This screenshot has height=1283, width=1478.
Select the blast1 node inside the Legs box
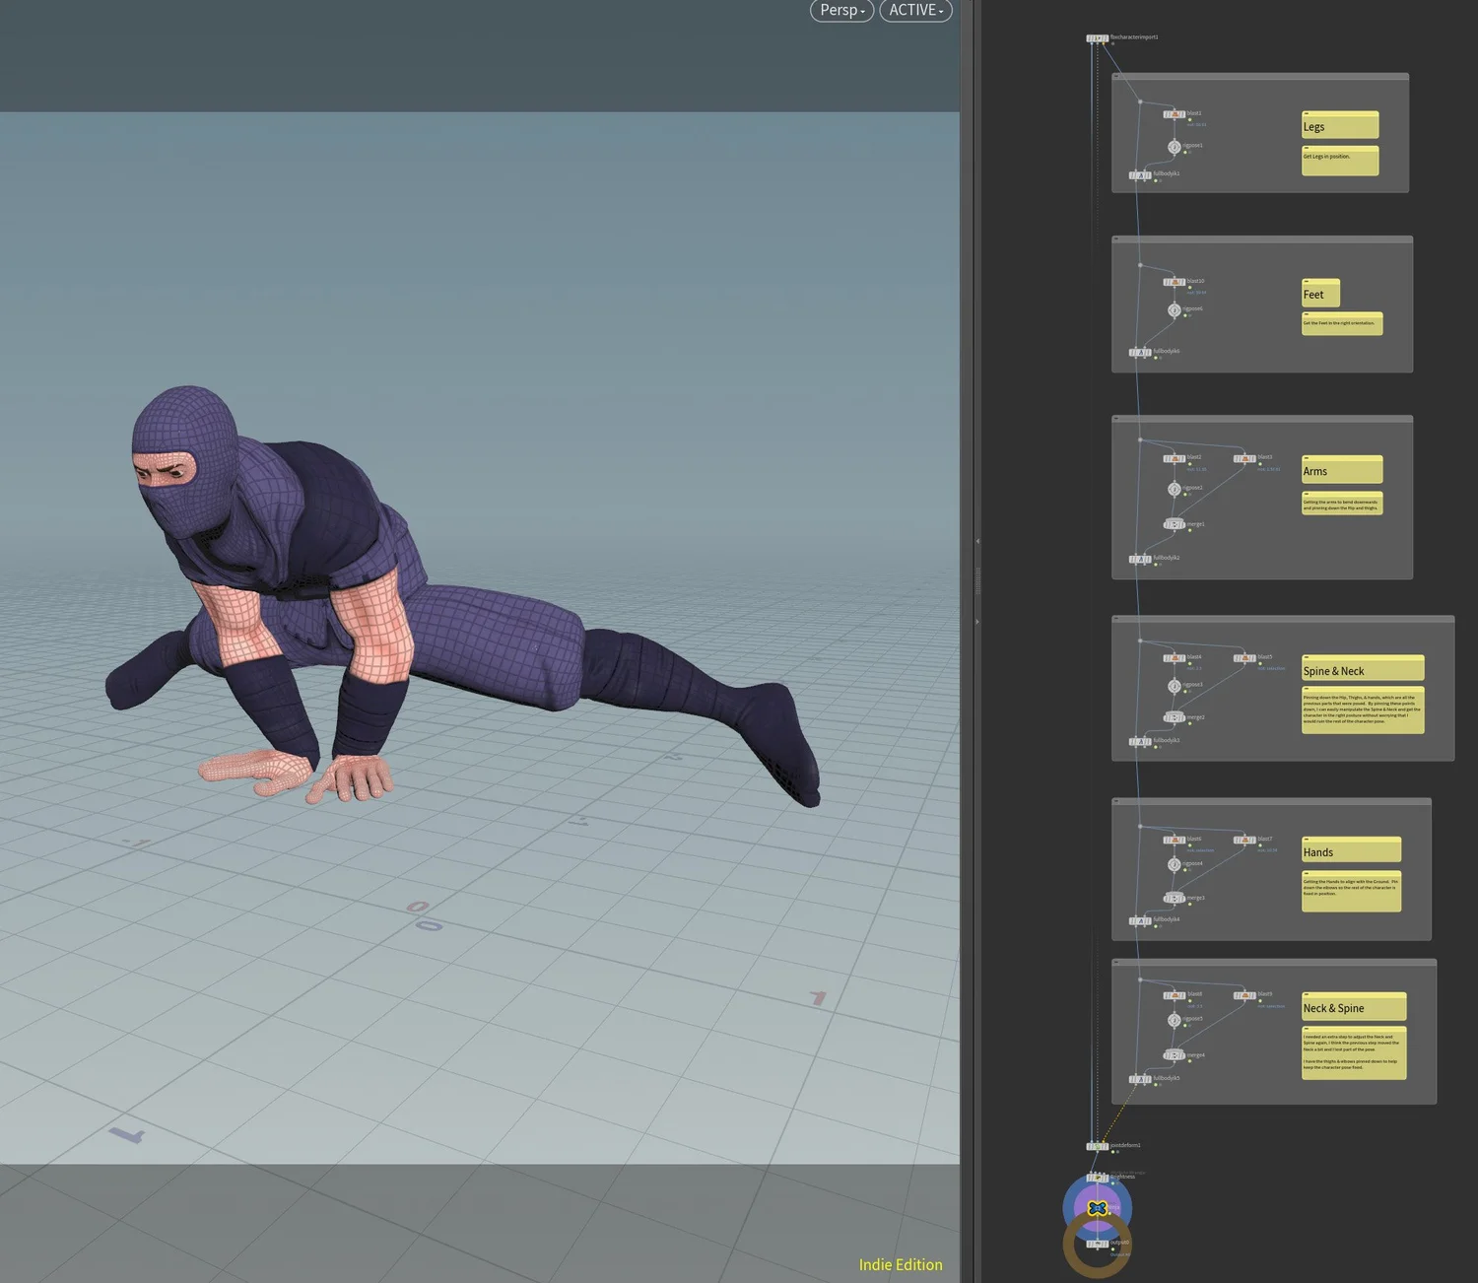click(1175, 114)
